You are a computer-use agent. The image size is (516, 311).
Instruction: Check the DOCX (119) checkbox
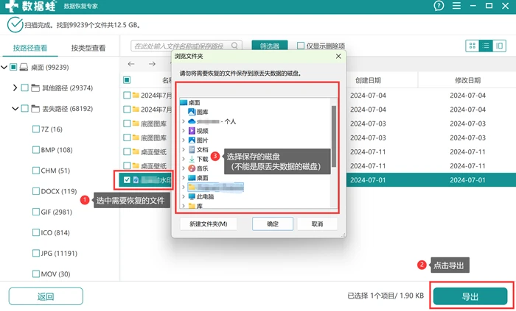[36, 191]
